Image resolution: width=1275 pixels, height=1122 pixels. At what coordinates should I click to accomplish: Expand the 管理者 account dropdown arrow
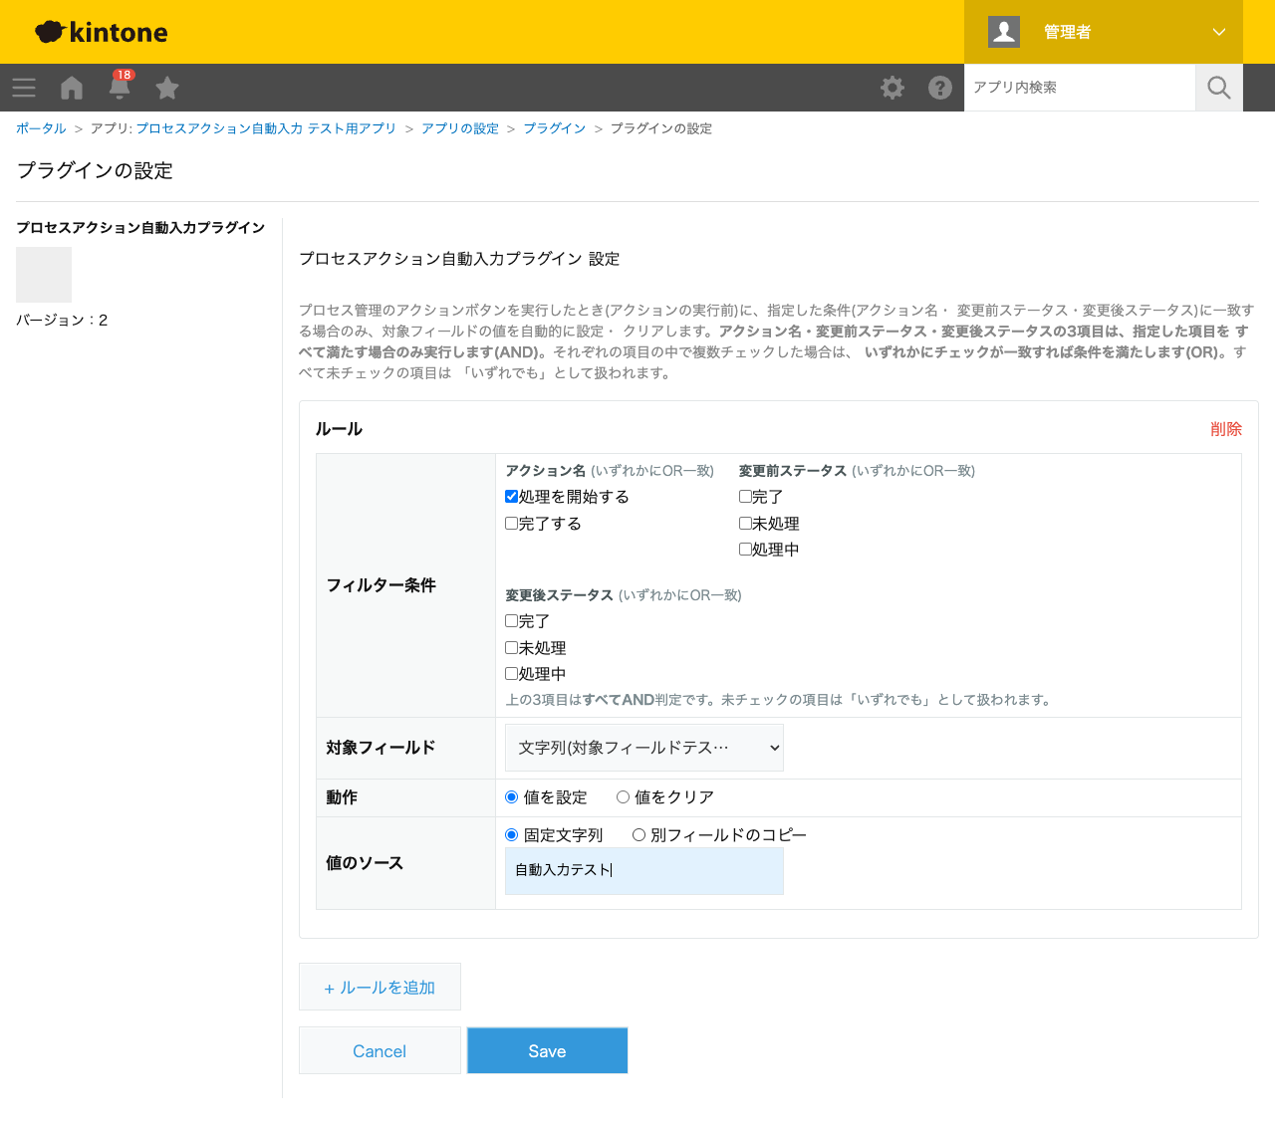coord(1219,32)
